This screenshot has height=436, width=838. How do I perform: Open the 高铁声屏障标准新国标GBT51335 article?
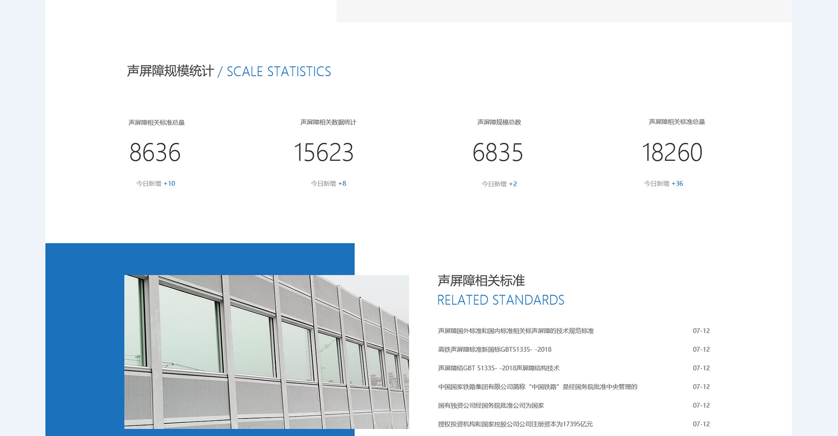tap(495, 349)
